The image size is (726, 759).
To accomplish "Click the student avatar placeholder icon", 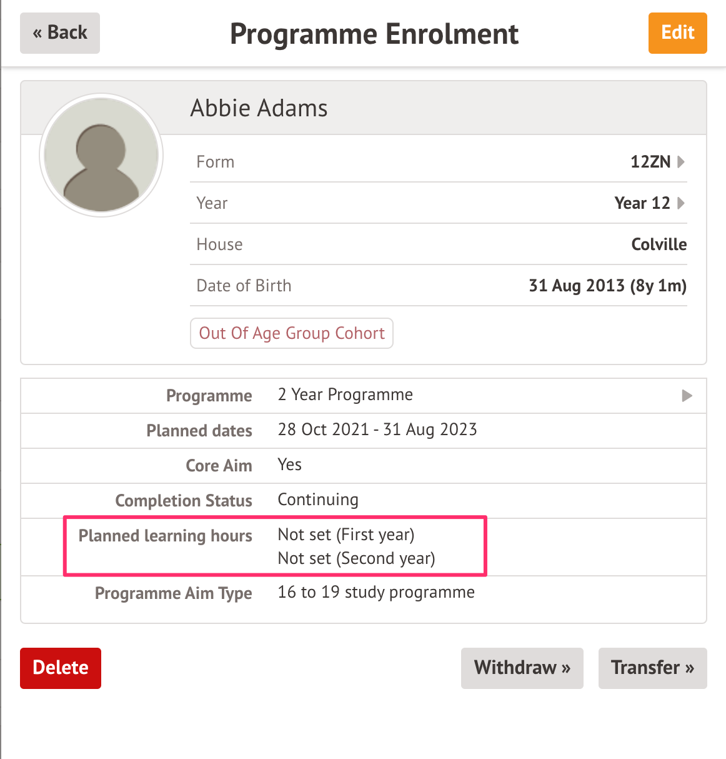I will (x=101, y=156).
